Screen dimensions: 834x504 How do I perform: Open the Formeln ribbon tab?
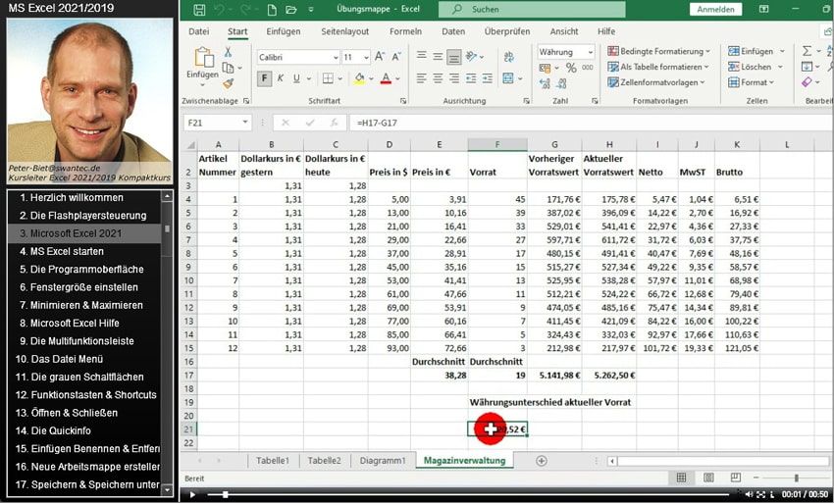point(405,31)
